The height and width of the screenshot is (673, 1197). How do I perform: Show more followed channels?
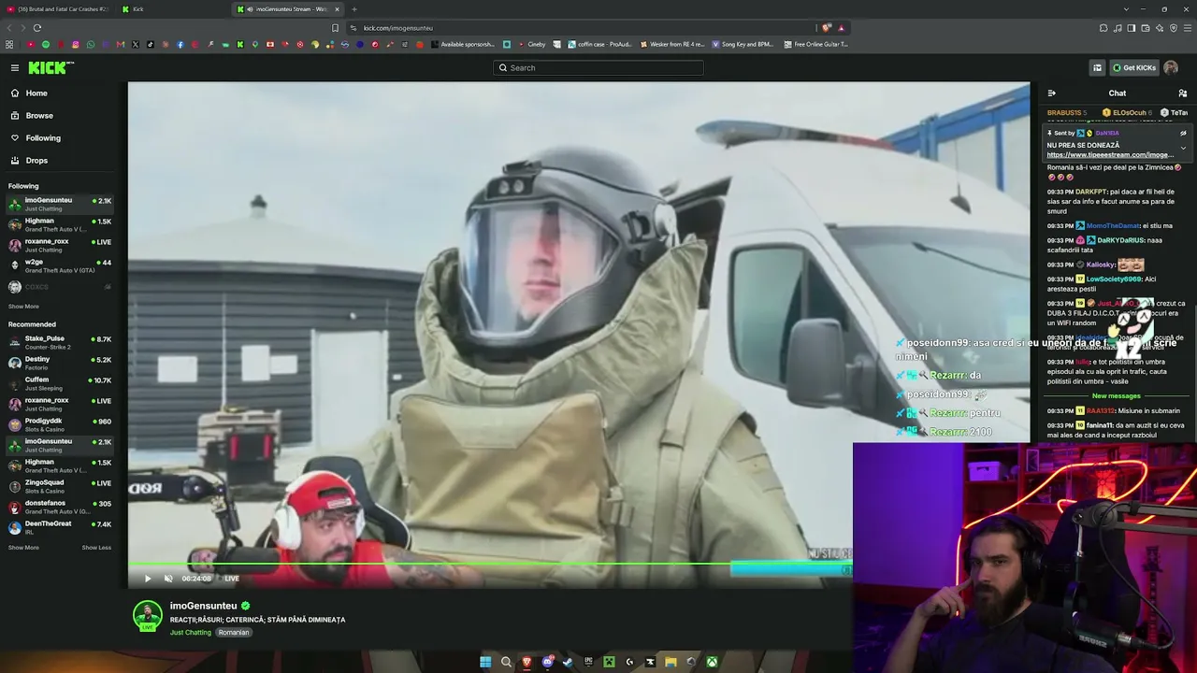click(x=23, y=307)
